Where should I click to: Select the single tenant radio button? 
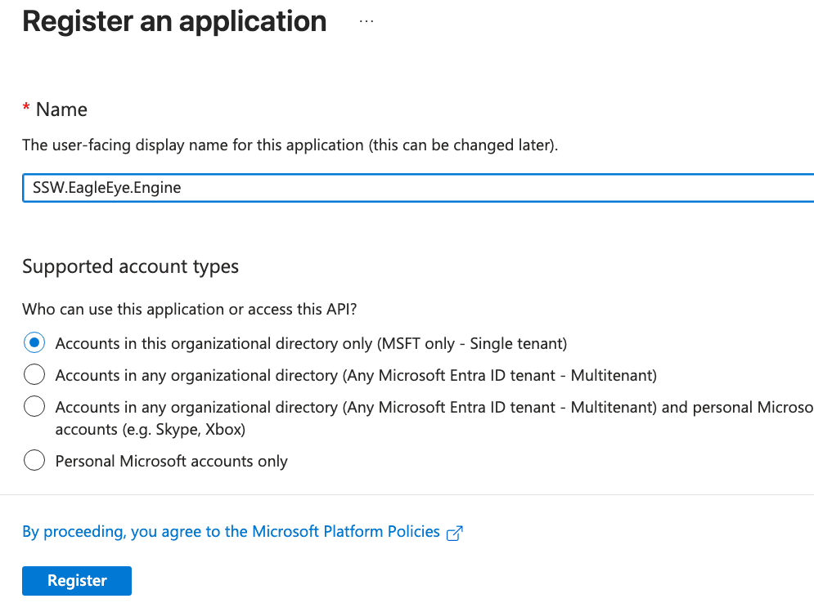coord(34,343)
